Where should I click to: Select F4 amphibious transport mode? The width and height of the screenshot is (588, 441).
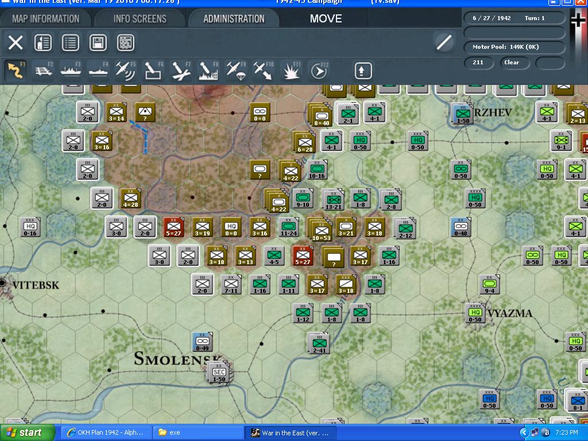tap(98, 71)
